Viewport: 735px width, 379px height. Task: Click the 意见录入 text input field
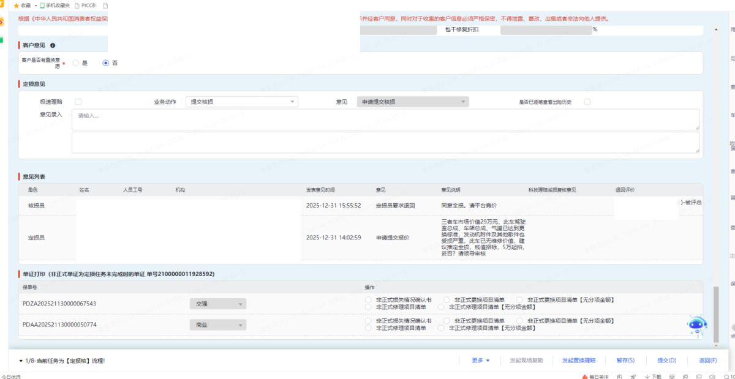[x=385, y=119]
